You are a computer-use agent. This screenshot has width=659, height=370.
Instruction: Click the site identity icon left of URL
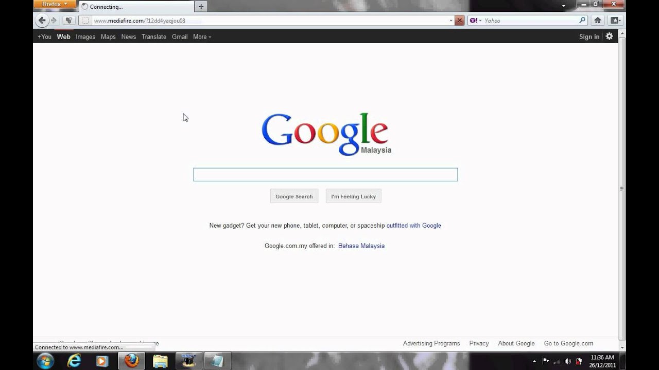tap(85, 21)
